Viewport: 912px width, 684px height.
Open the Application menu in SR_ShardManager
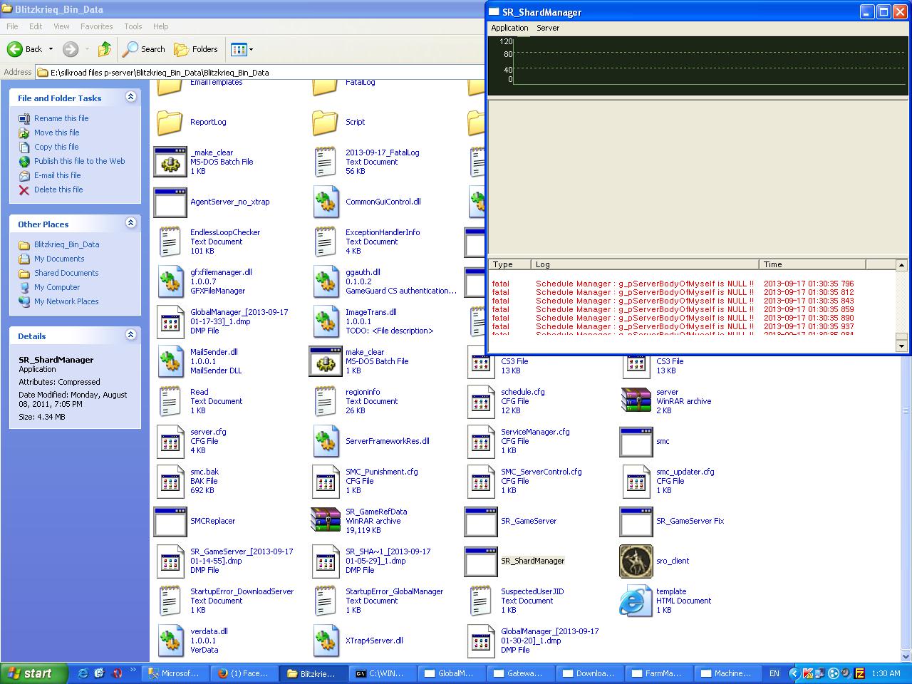pyautogui.click(x=510, y=28)
